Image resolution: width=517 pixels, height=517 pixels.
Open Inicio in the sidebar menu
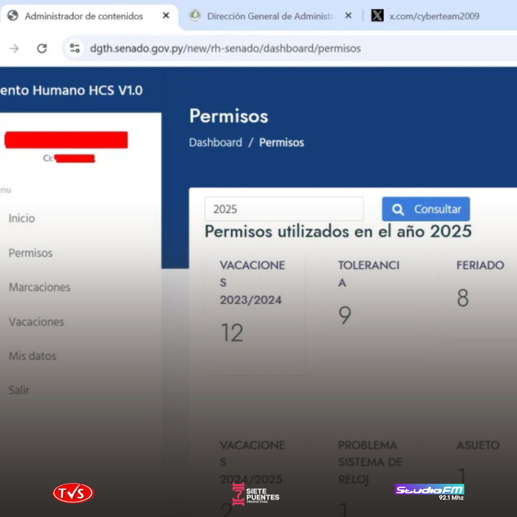pyautogui.click(x=22, y=218)
